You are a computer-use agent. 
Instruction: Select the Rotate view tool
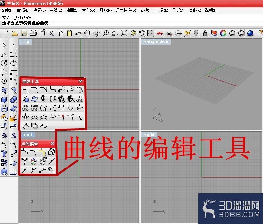click(x=97, y=33)
